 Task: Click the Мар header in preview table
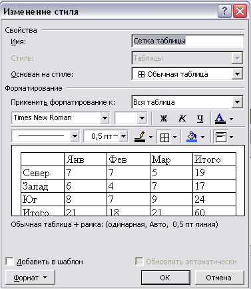click(x=161, y=160)
